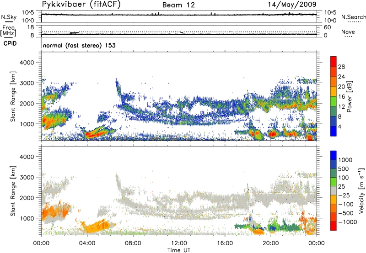Viewport: 366px width, 253px height.
Task: Click the "25" label on velocity colorbar
Action: click(x=341, y=186)
